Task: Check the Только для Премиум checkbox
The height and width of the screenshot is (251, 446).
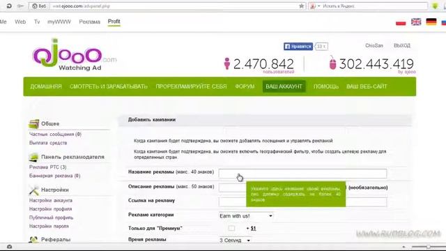Action: coord(231,228)
